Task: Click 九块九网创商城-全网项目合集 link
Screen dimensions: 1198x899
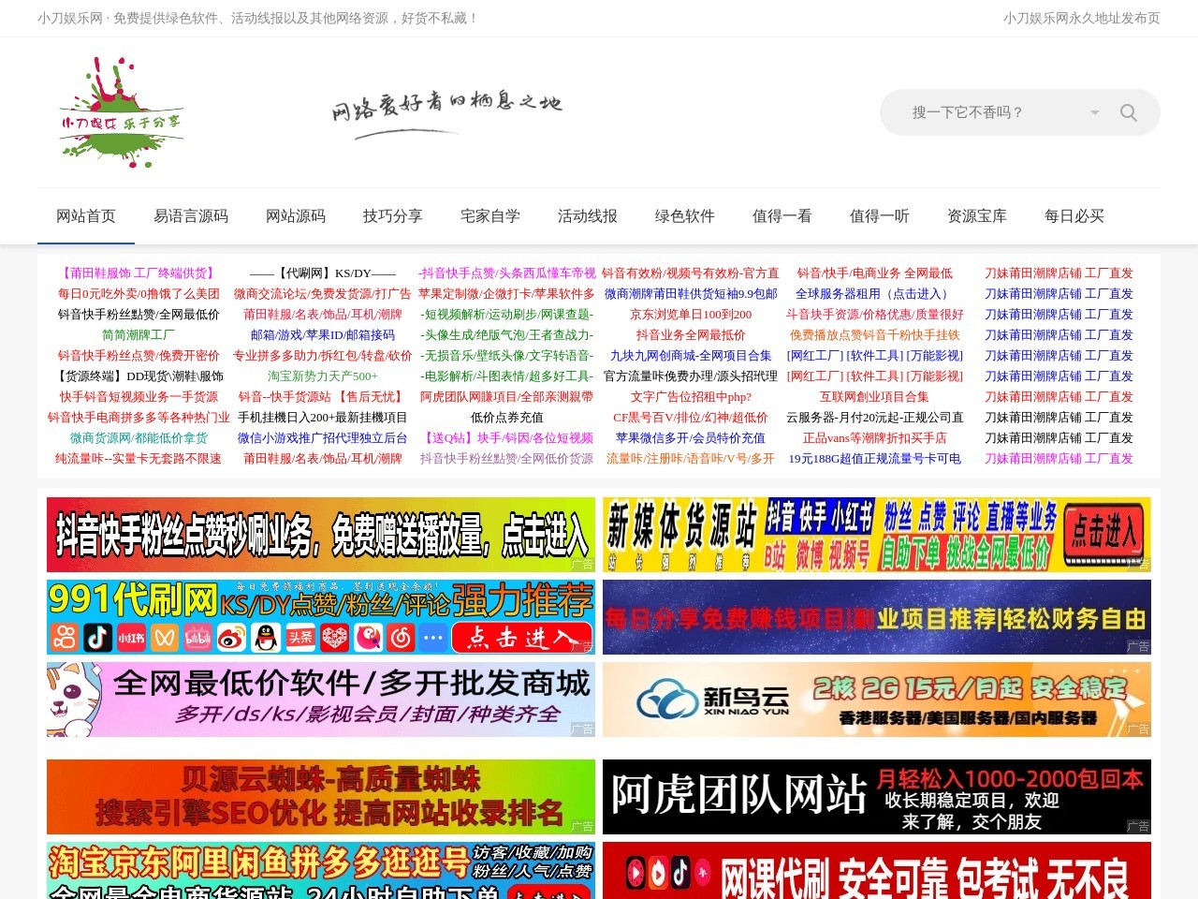Action: pos(691,356)
